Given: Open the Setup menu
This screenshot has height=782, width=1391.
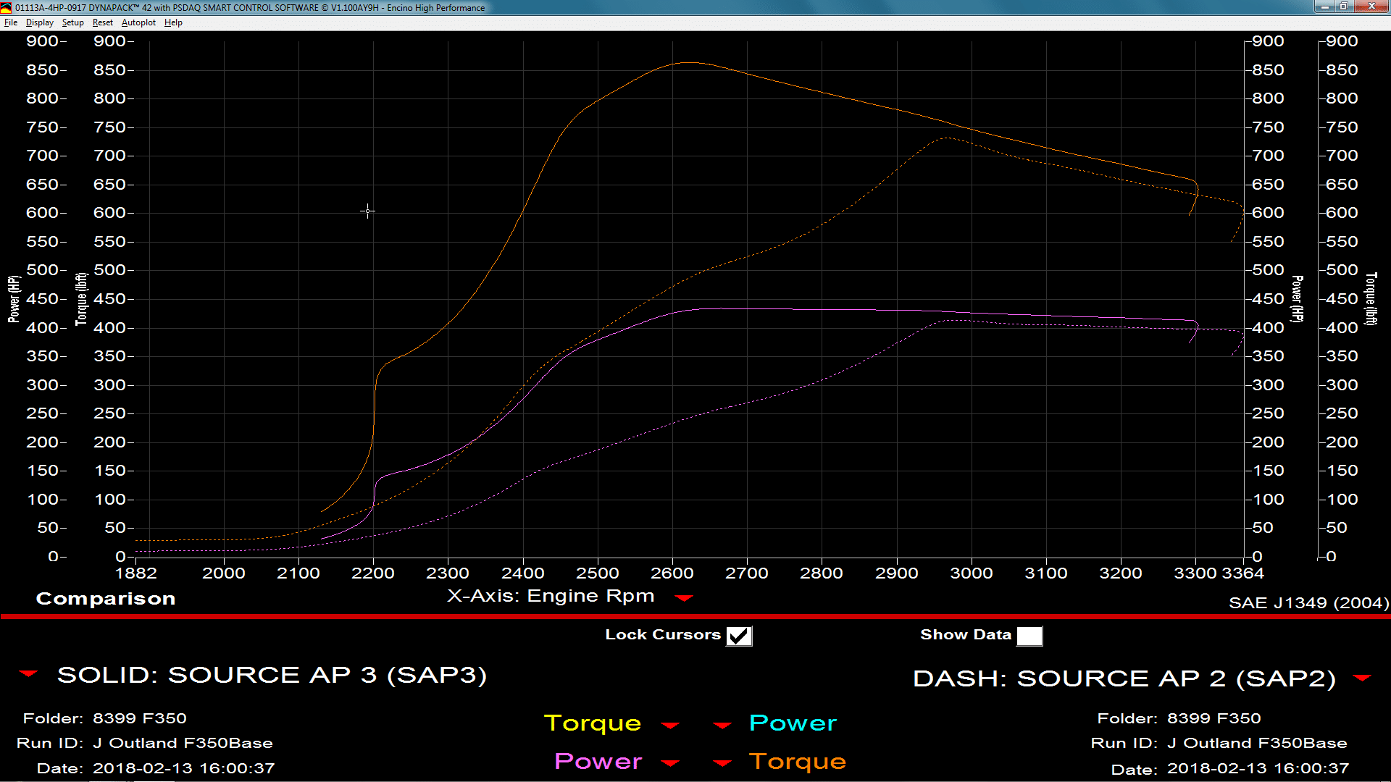Looking at the screenshot, I should (72, 22).
